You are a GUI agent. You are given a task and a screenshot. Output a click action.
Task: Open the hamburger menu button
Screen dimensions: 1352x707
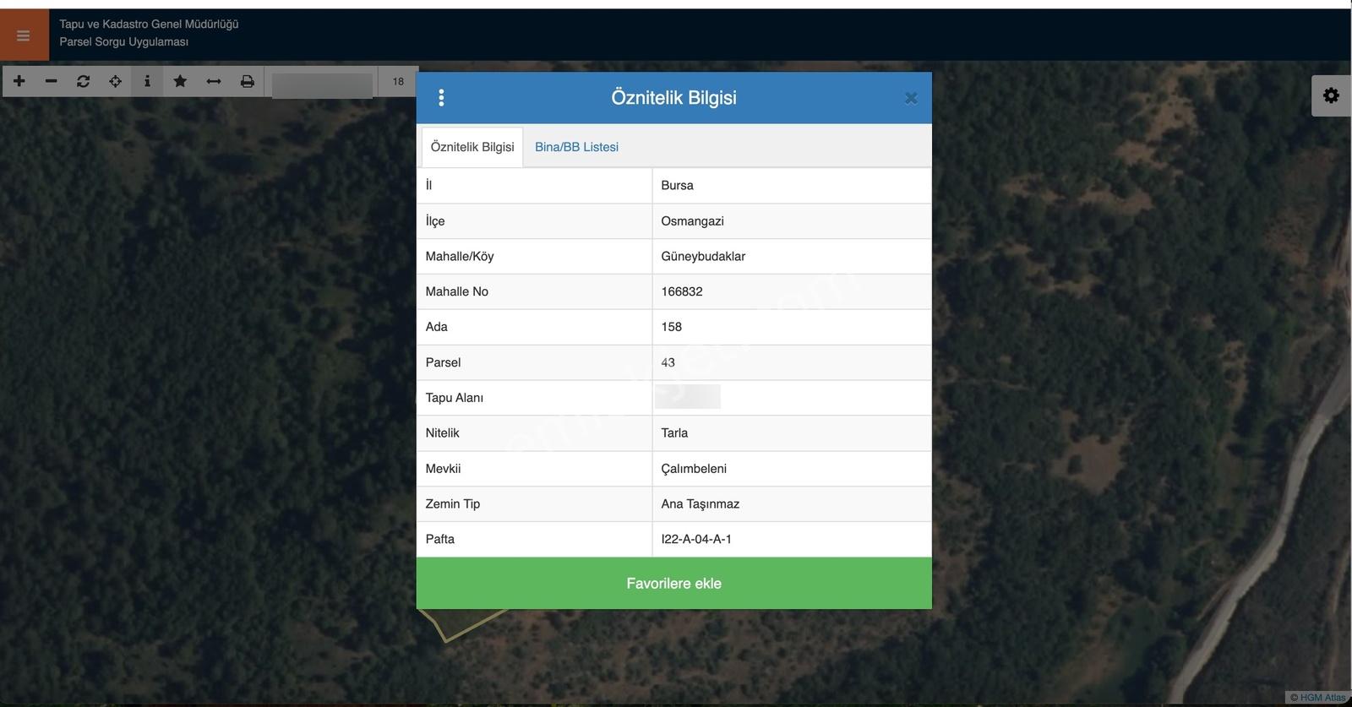click(x=24, y=35)
